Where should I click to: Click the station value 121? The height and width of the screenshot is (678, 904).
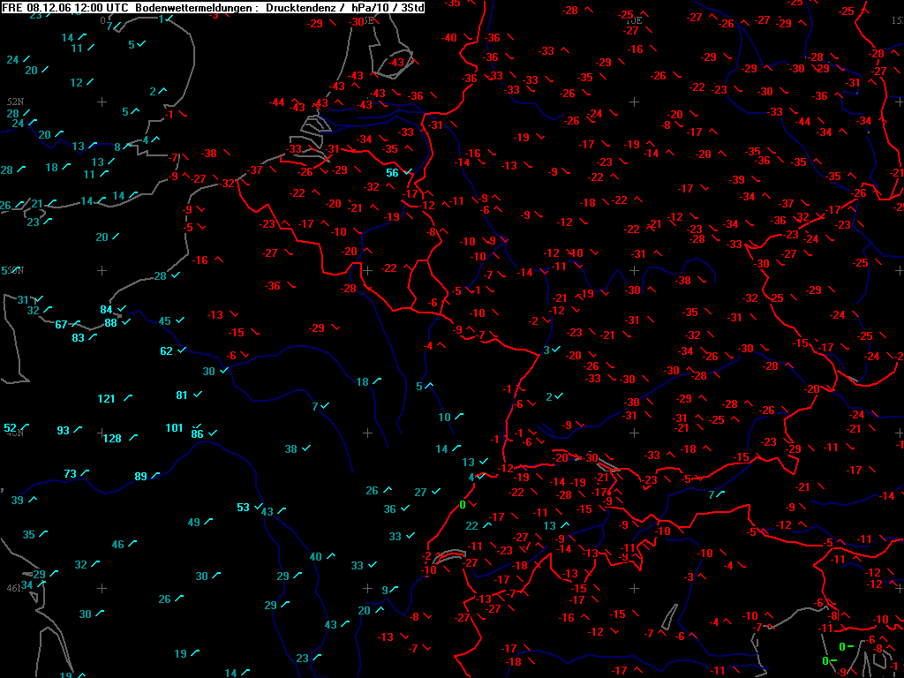click(x=107, y=399)
